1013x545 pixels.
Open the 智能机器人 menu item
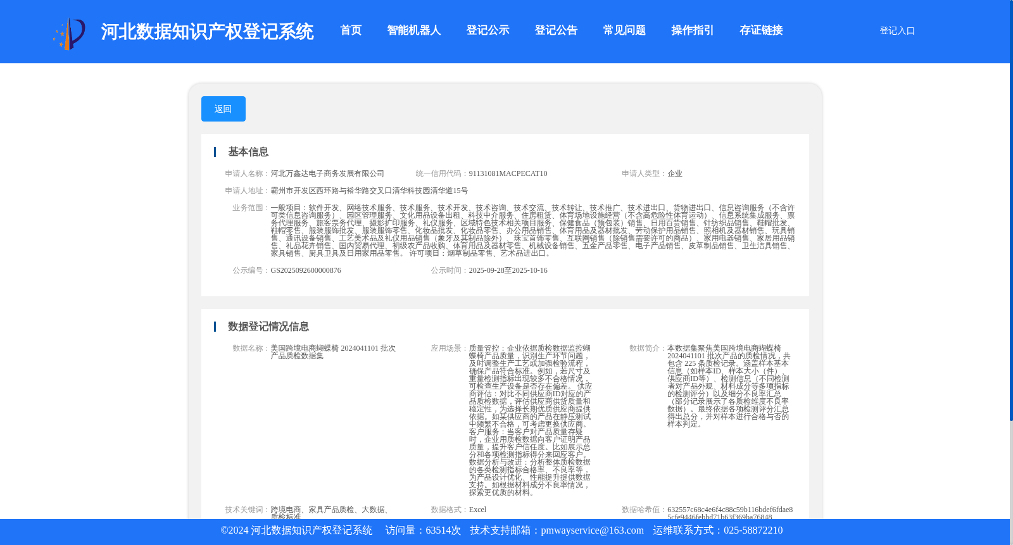tap(413, 30)
